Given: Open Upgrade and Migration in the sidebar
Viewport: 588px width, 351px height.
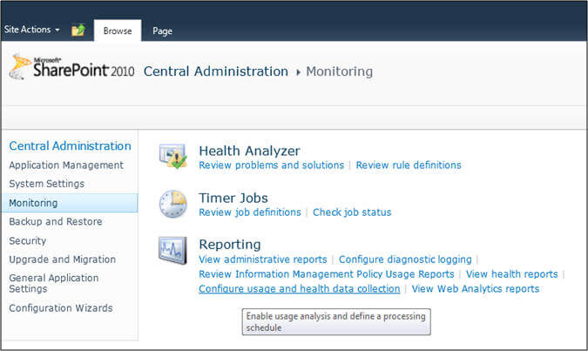Looking at the screenshot, I should point(62,260).
